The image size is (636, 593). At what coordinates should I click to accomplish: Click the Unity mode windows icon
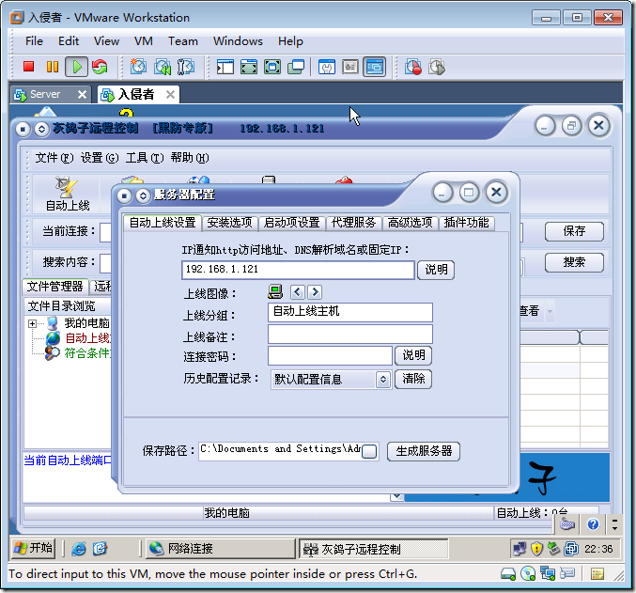[x=296, y=67]
